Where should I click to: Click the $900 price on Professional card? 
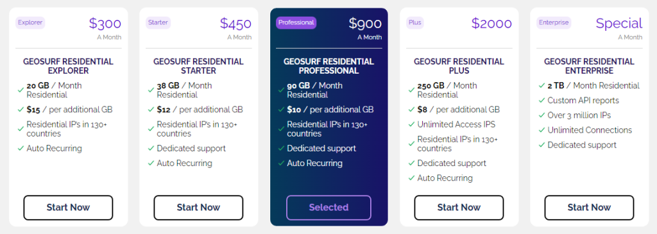coord(365,24)
